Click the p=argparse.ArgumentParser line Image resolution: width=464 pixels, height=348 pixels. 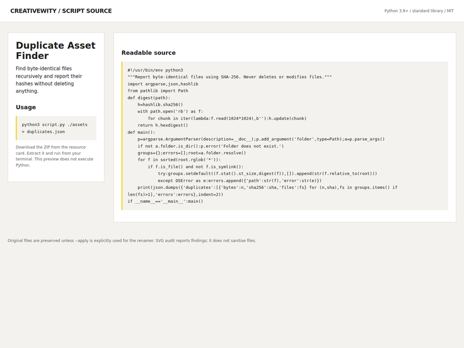(261, 139)
